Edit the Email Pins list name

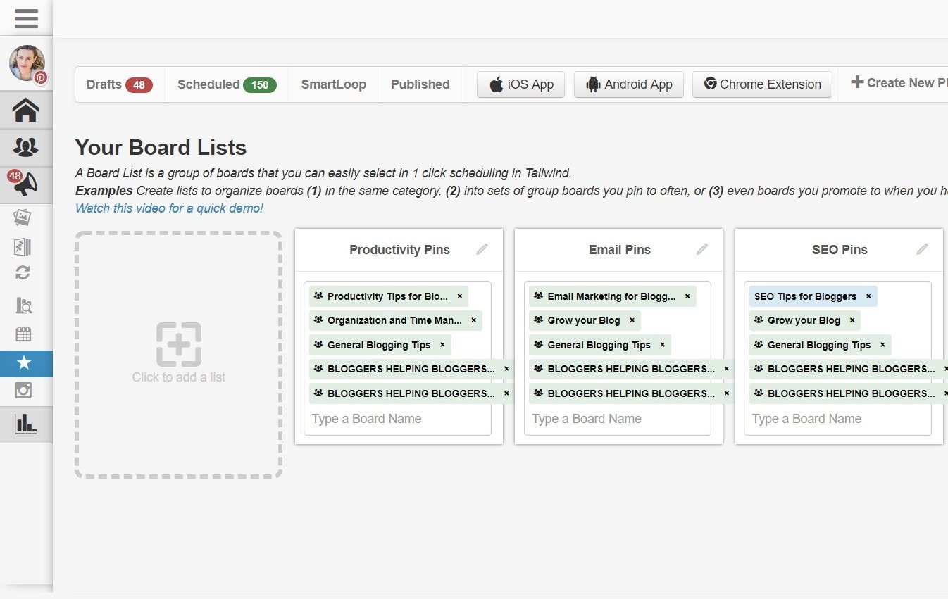pyautogui.click(x=702, y=249)
